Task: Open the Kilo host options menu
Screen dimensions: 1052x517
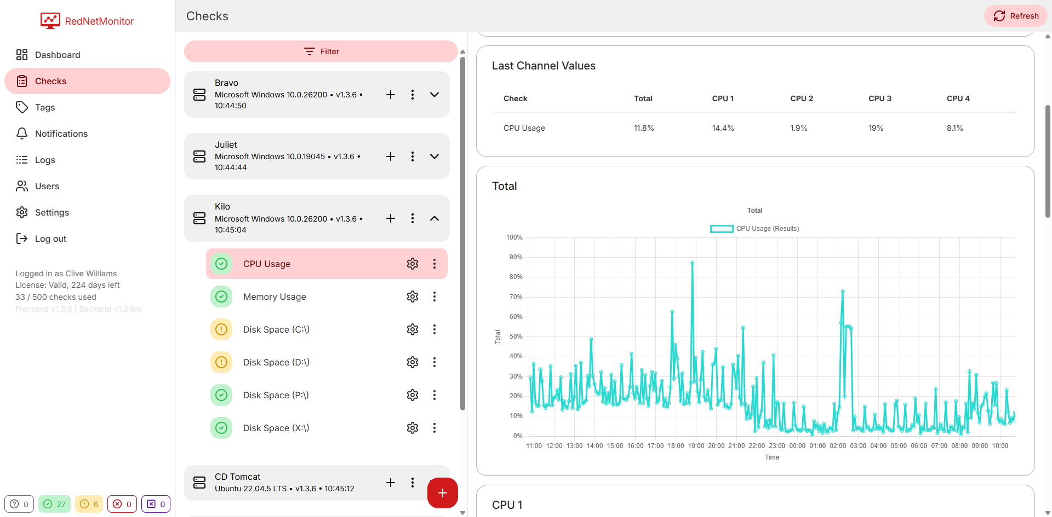Action: tap(413, 218)
